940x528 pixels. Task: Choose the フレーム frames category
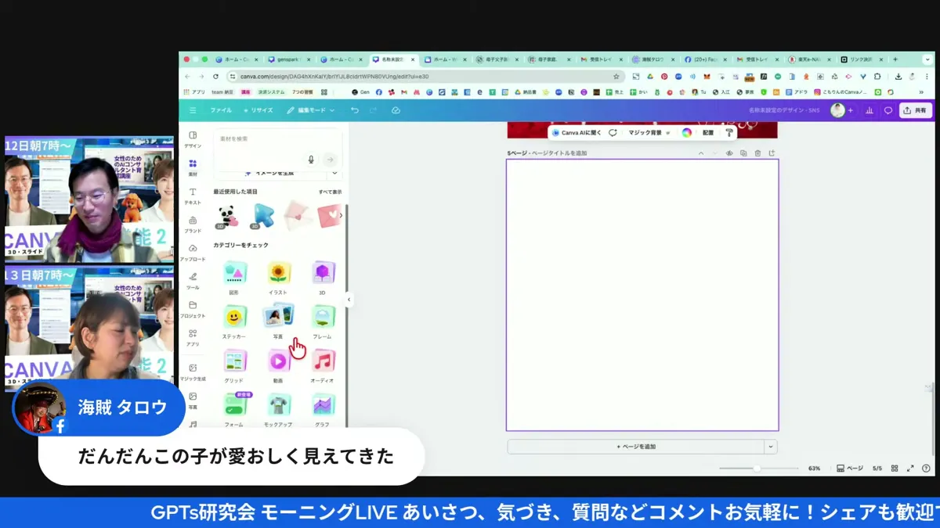coord(322,321)
